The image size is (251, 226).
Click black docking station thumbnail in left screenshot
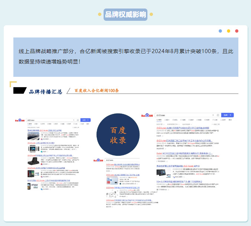[33, 161]
